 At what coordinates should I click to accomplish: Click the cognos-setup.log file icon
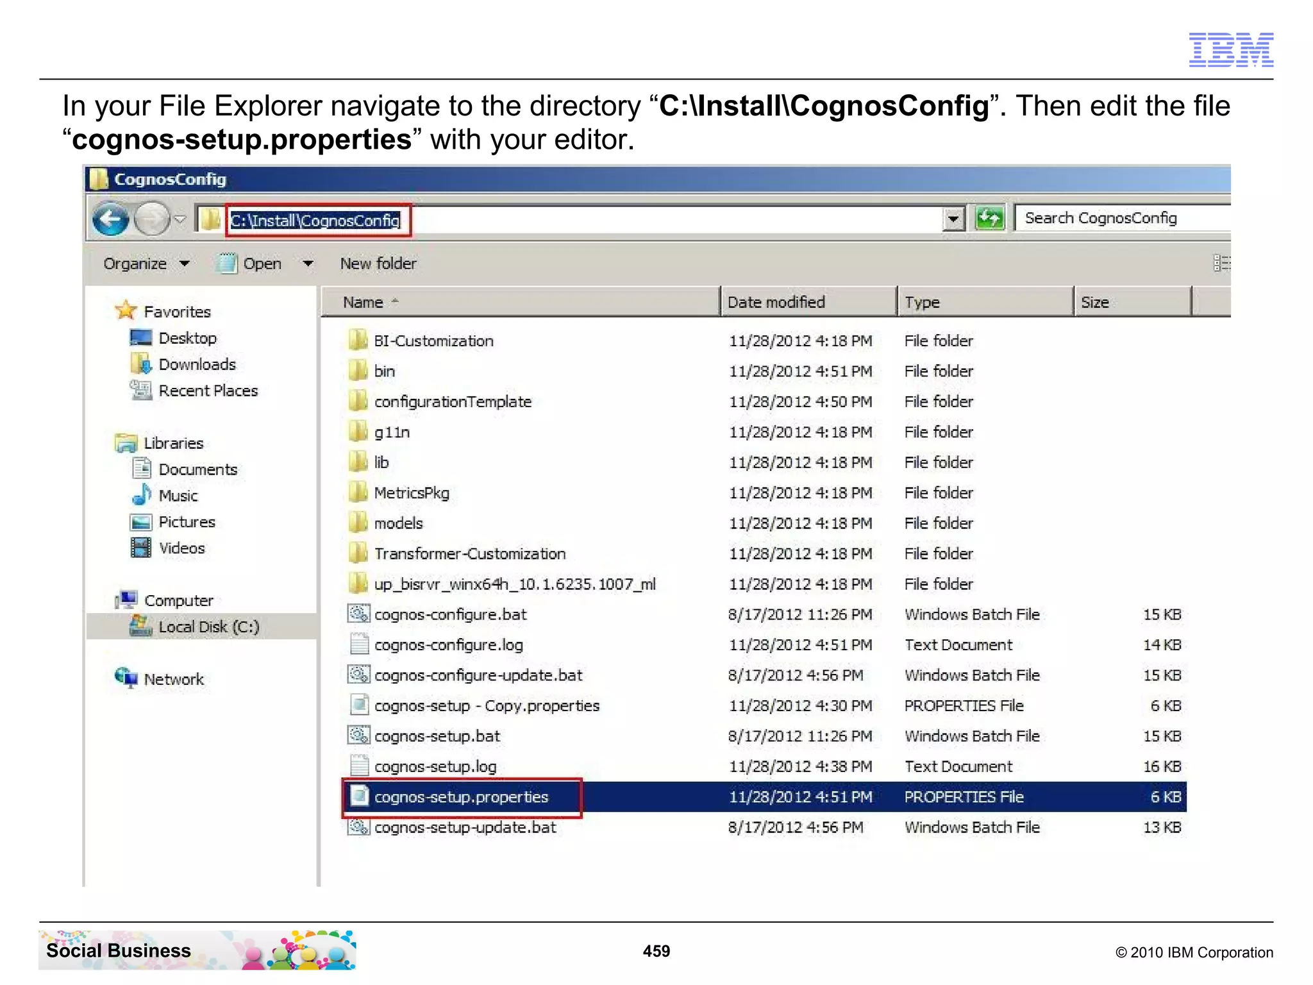(x=359, y=766)
